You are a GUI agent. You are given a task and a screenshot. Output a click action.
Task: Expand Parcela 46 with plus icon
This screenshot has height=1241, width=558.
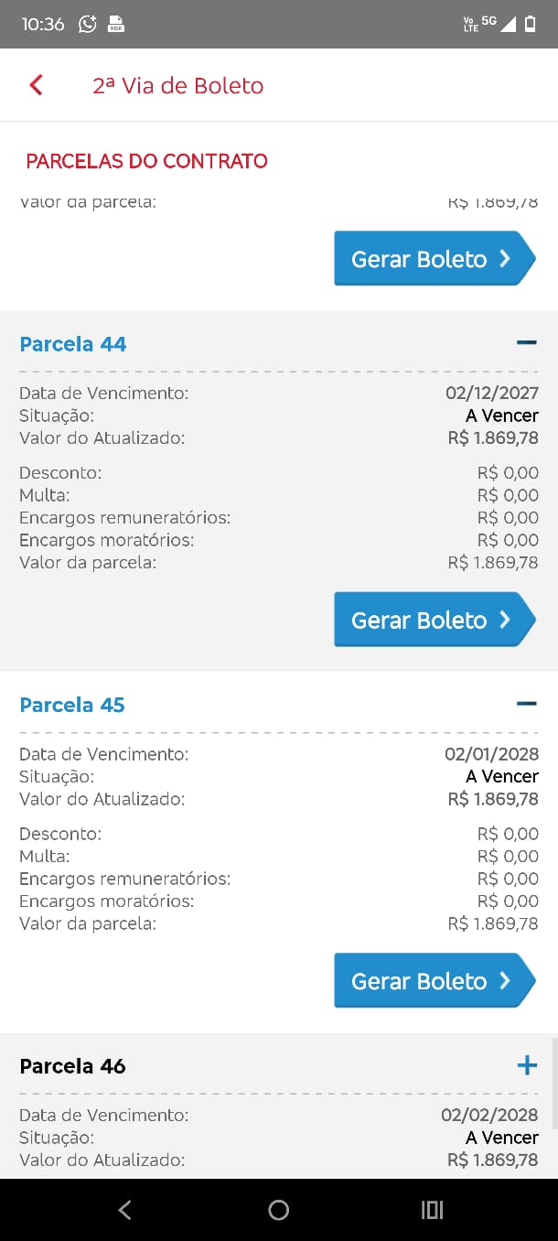pos(527,1065)
